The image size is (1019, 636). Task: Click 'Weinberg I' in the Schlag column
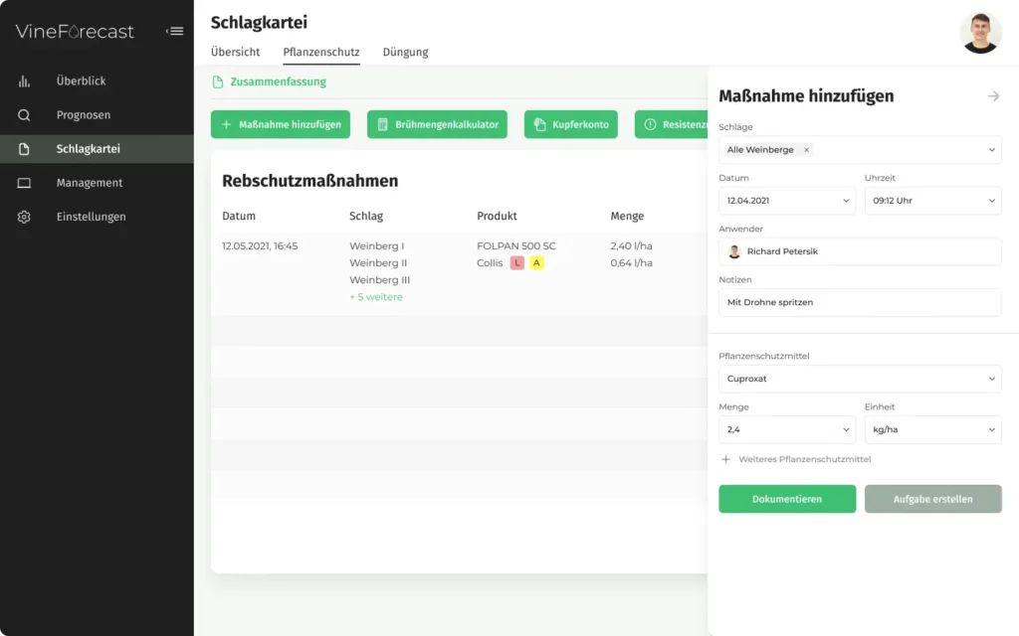coord(377,246)
